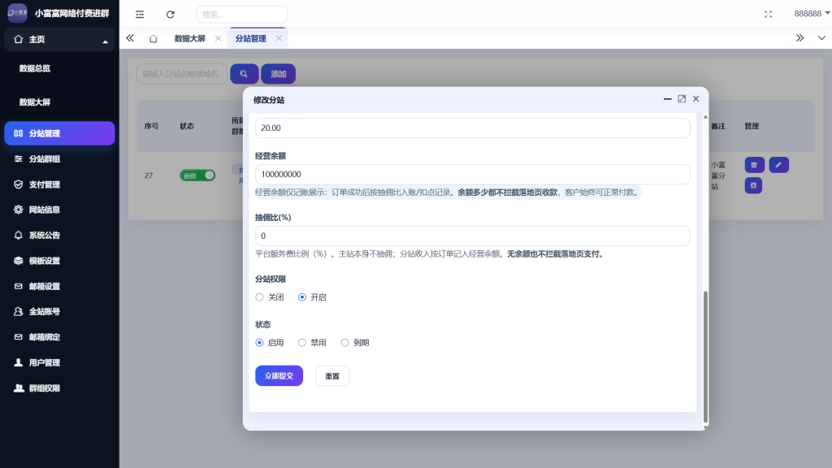Click the 添加 button
Viewport: 832px width, 468px height.
pos(278,74)
